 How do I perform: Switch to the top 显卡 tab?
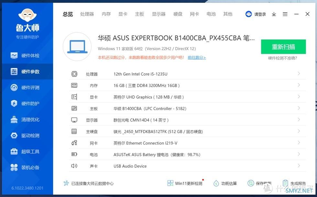point(123,14)
